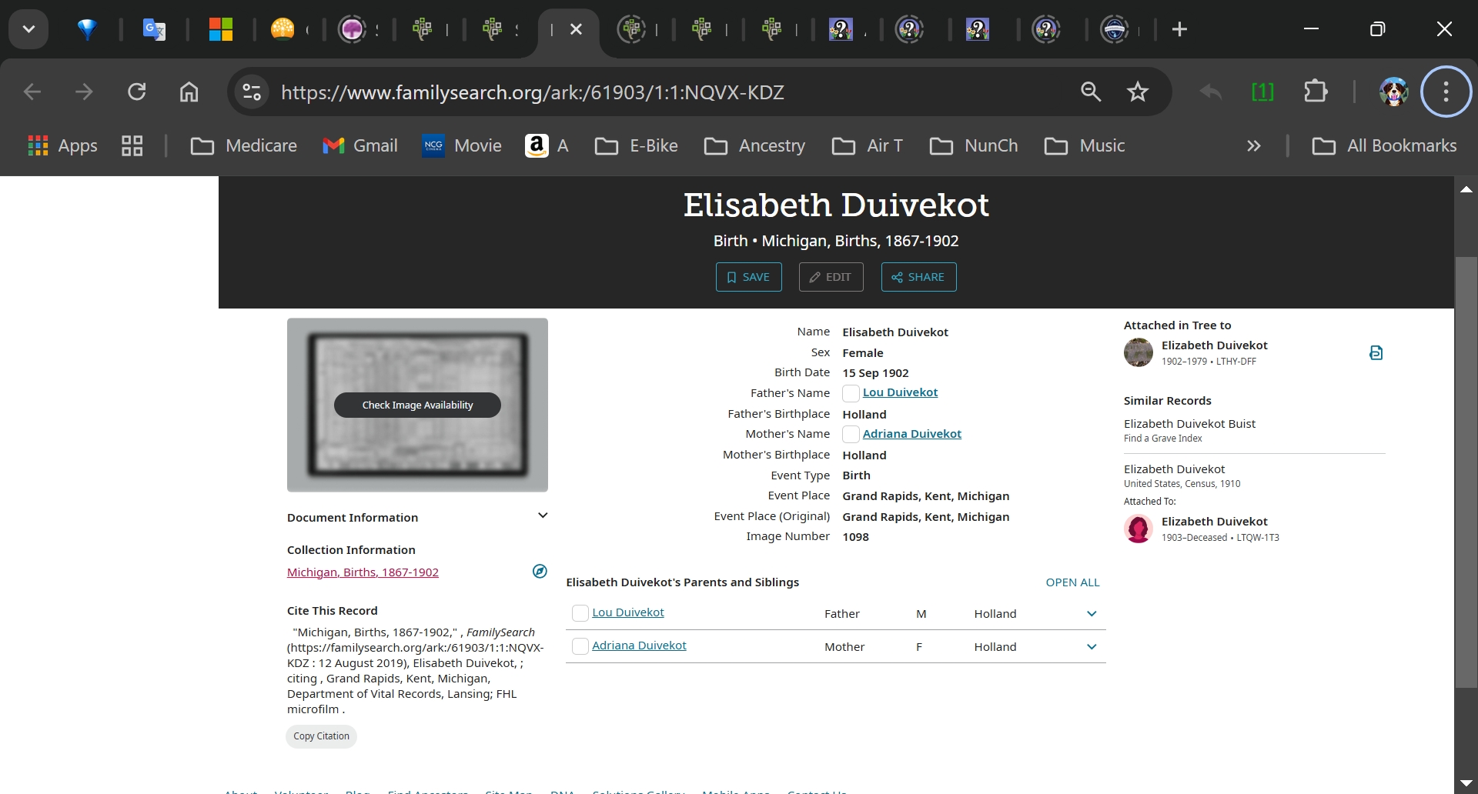Viewport: 1478px width, 794px height.
Task: Check the Adriana Duivekot row checkbox
Action: 581,646
